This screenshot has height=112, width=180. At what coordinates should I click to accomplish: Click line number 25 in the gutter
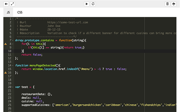click(x=9, y=105)
